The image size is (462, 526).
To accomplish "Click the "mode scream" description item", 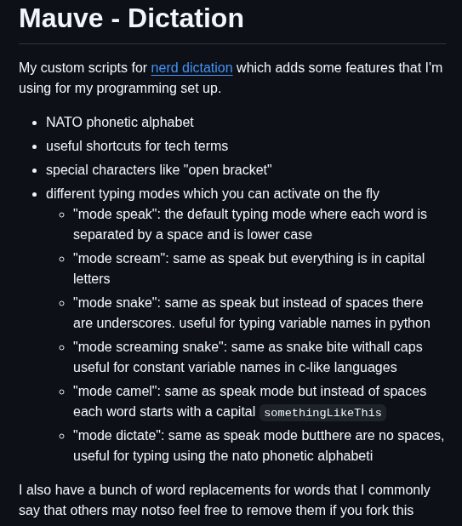I will pos(248,269).
